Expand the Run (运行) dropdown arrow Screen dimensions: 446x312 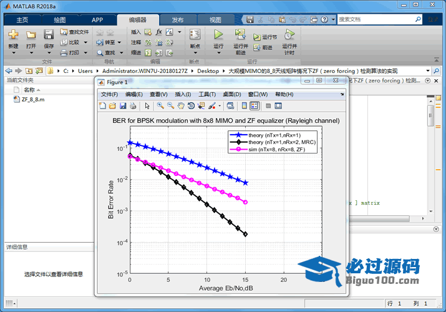[x=219, y=53]
